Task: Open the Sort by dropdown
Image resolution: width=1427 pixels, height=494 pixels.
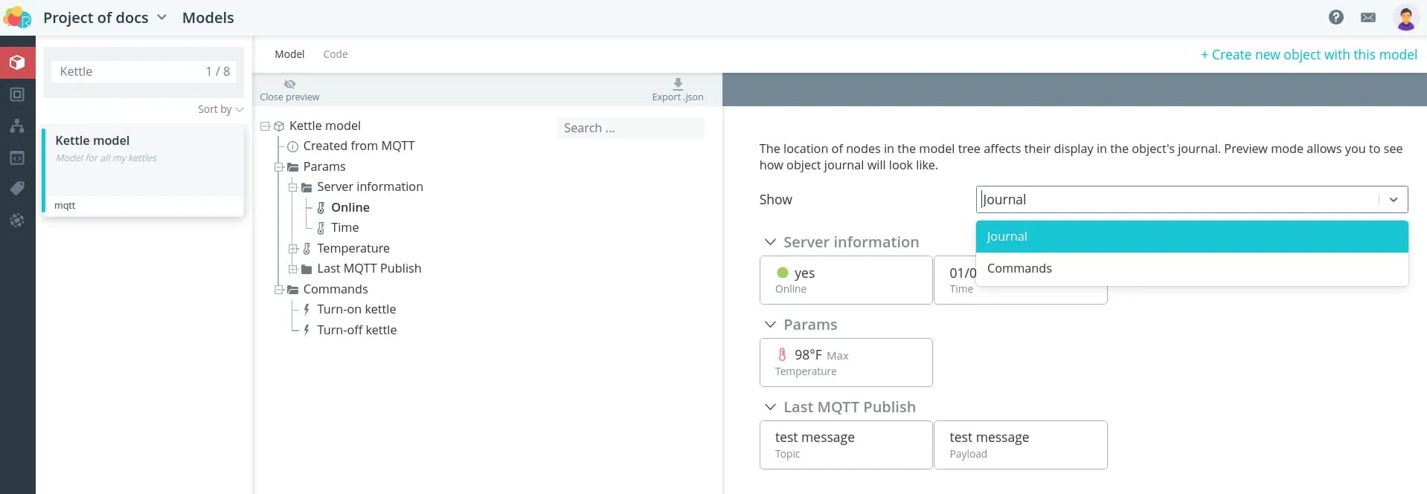Action: pyautogui.click(x=220, y=109)
